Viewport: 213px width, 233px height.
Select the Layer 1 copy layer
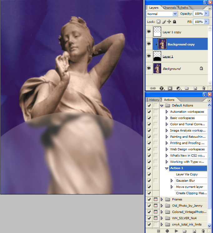[x=180, y=32]
